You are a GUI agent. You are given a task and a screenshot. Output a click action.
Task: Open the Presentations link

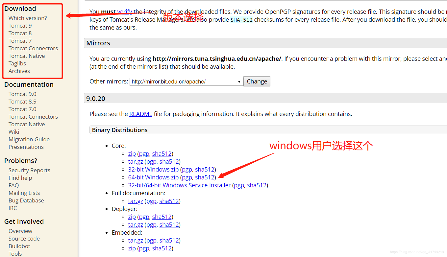[26, 147]
